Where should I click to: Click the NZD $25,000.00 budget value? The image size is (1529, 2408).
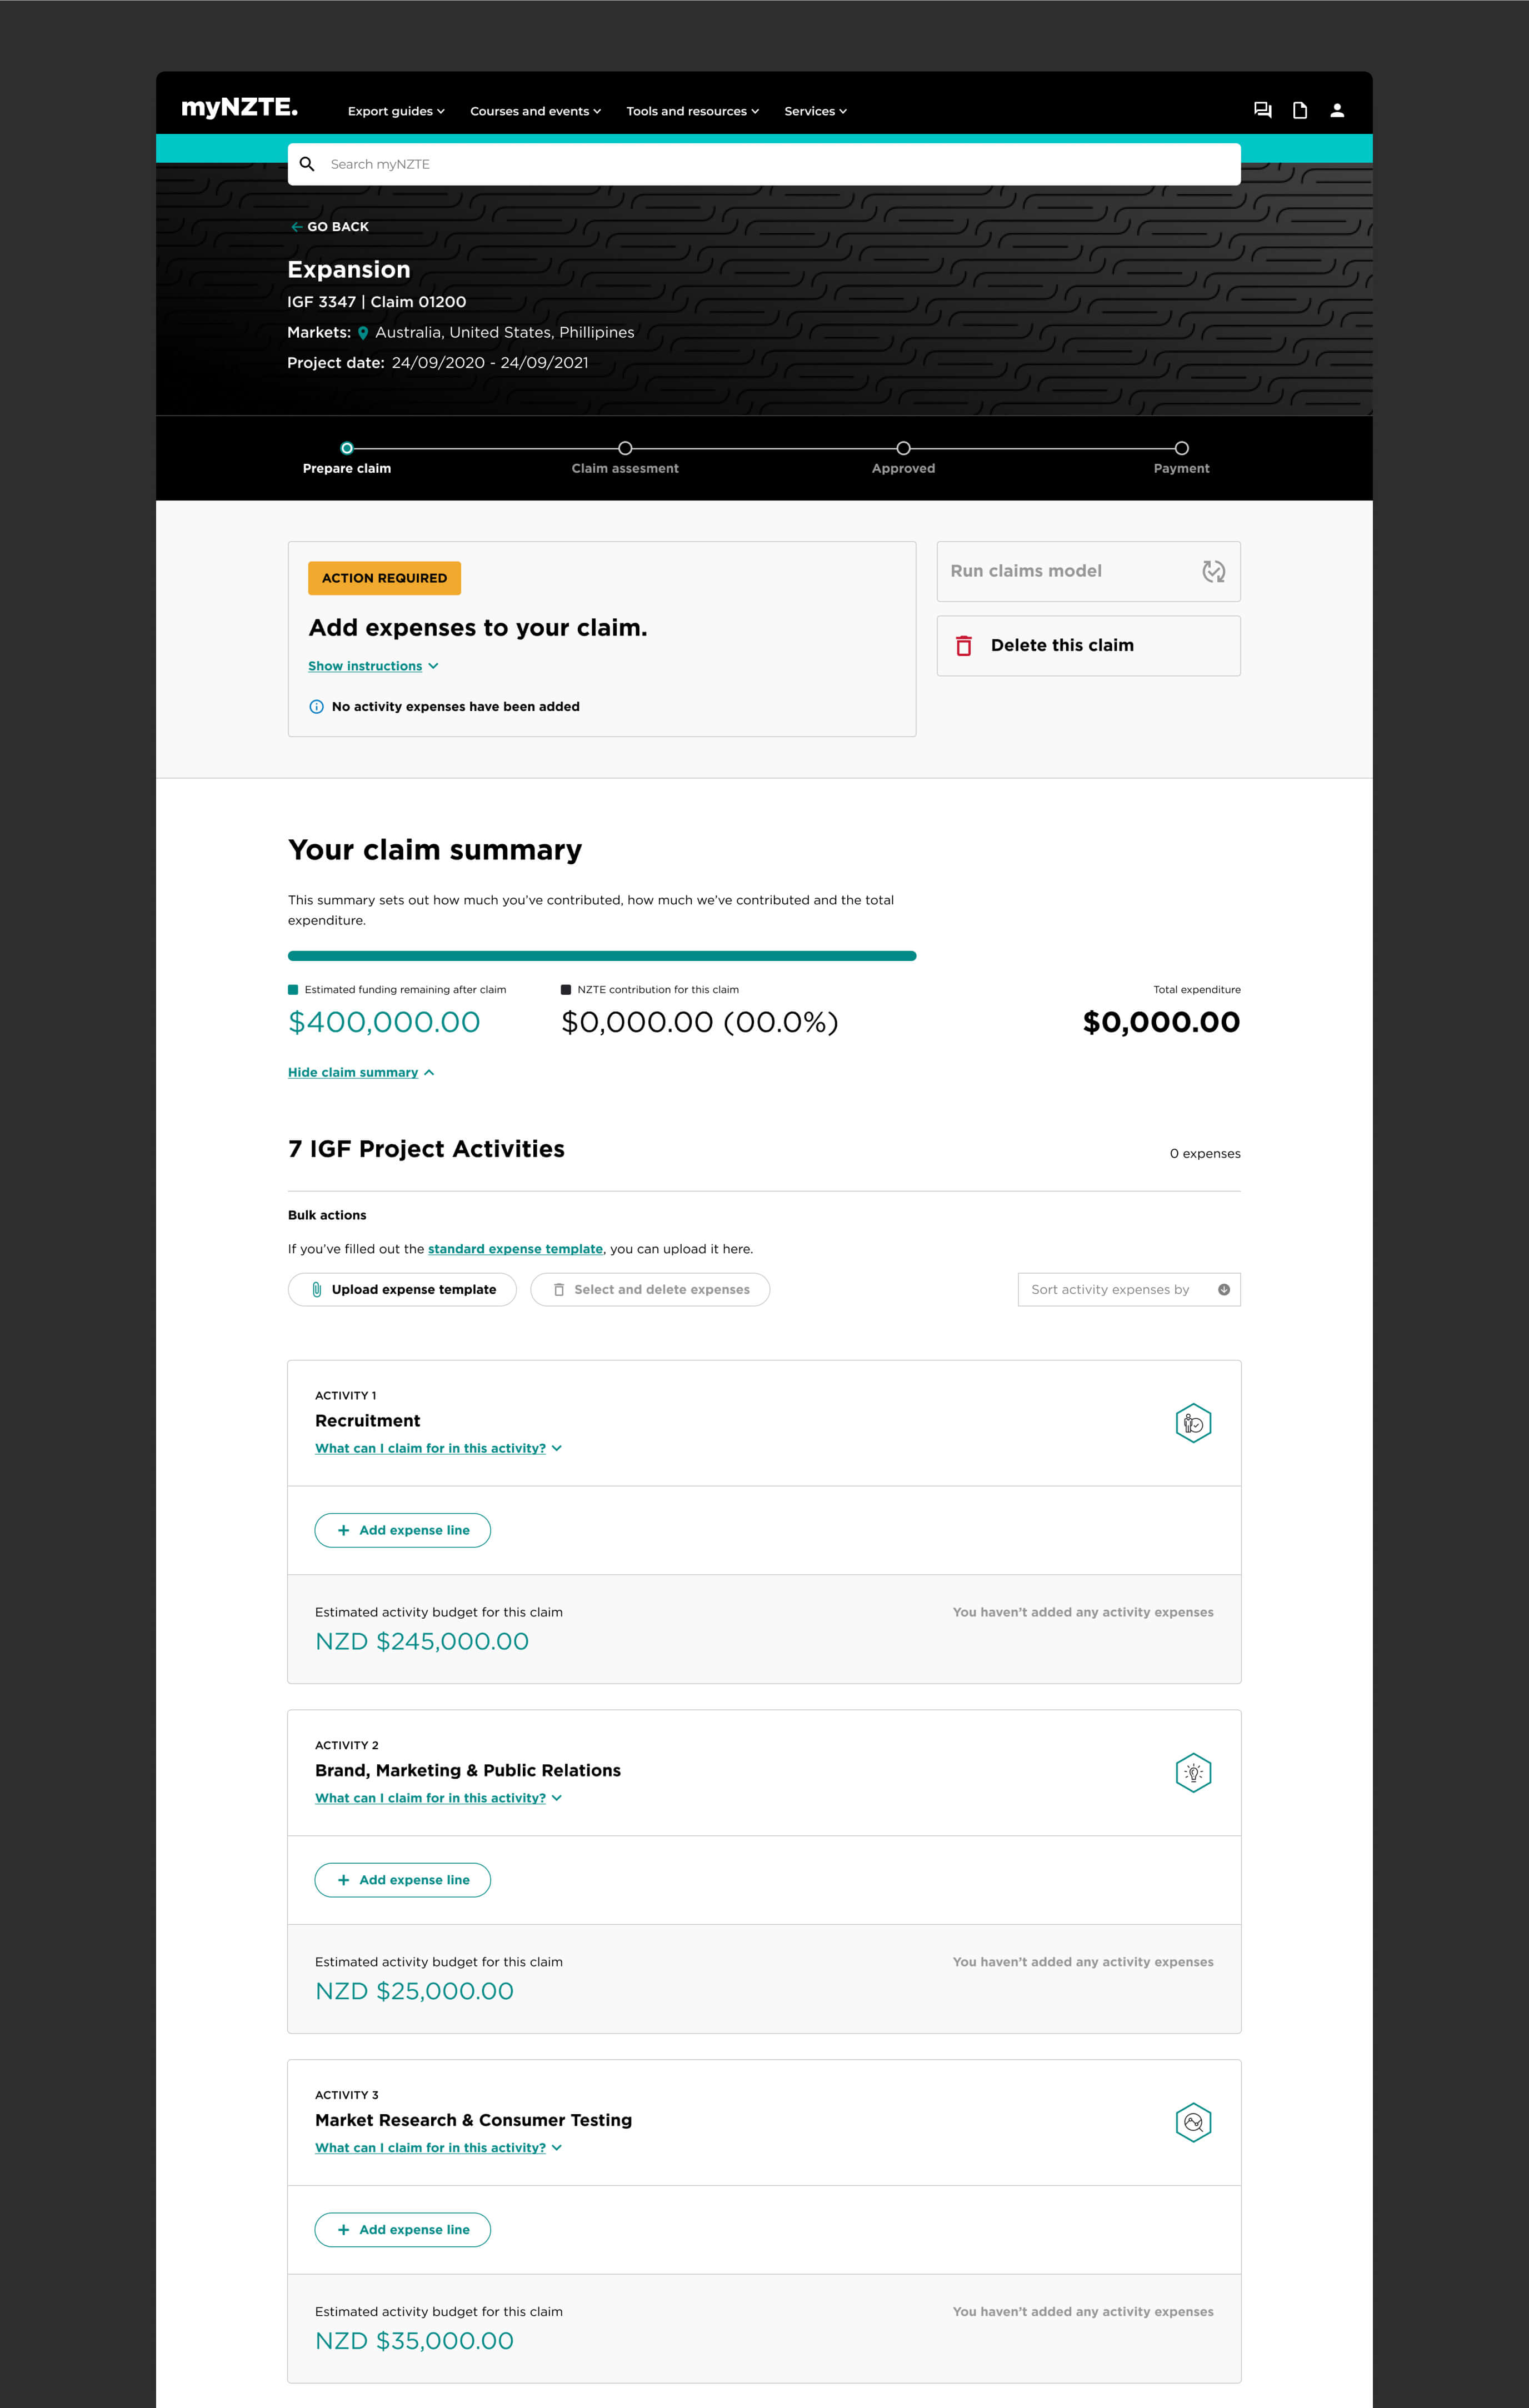[x=414, y=1991]
